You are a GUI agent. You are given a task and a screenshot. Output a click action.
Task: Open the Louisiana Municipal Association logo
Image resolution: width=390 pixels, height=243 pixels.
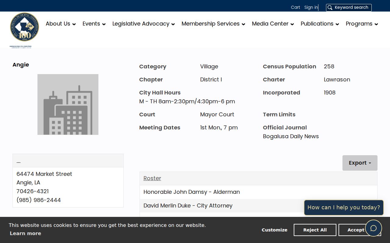click(x=24, y=30)
